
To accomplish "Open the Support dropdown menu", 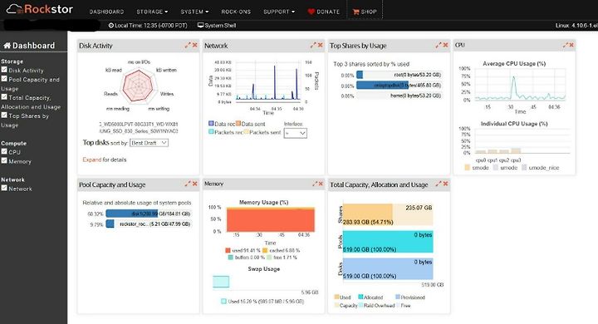I will [279, 12].
